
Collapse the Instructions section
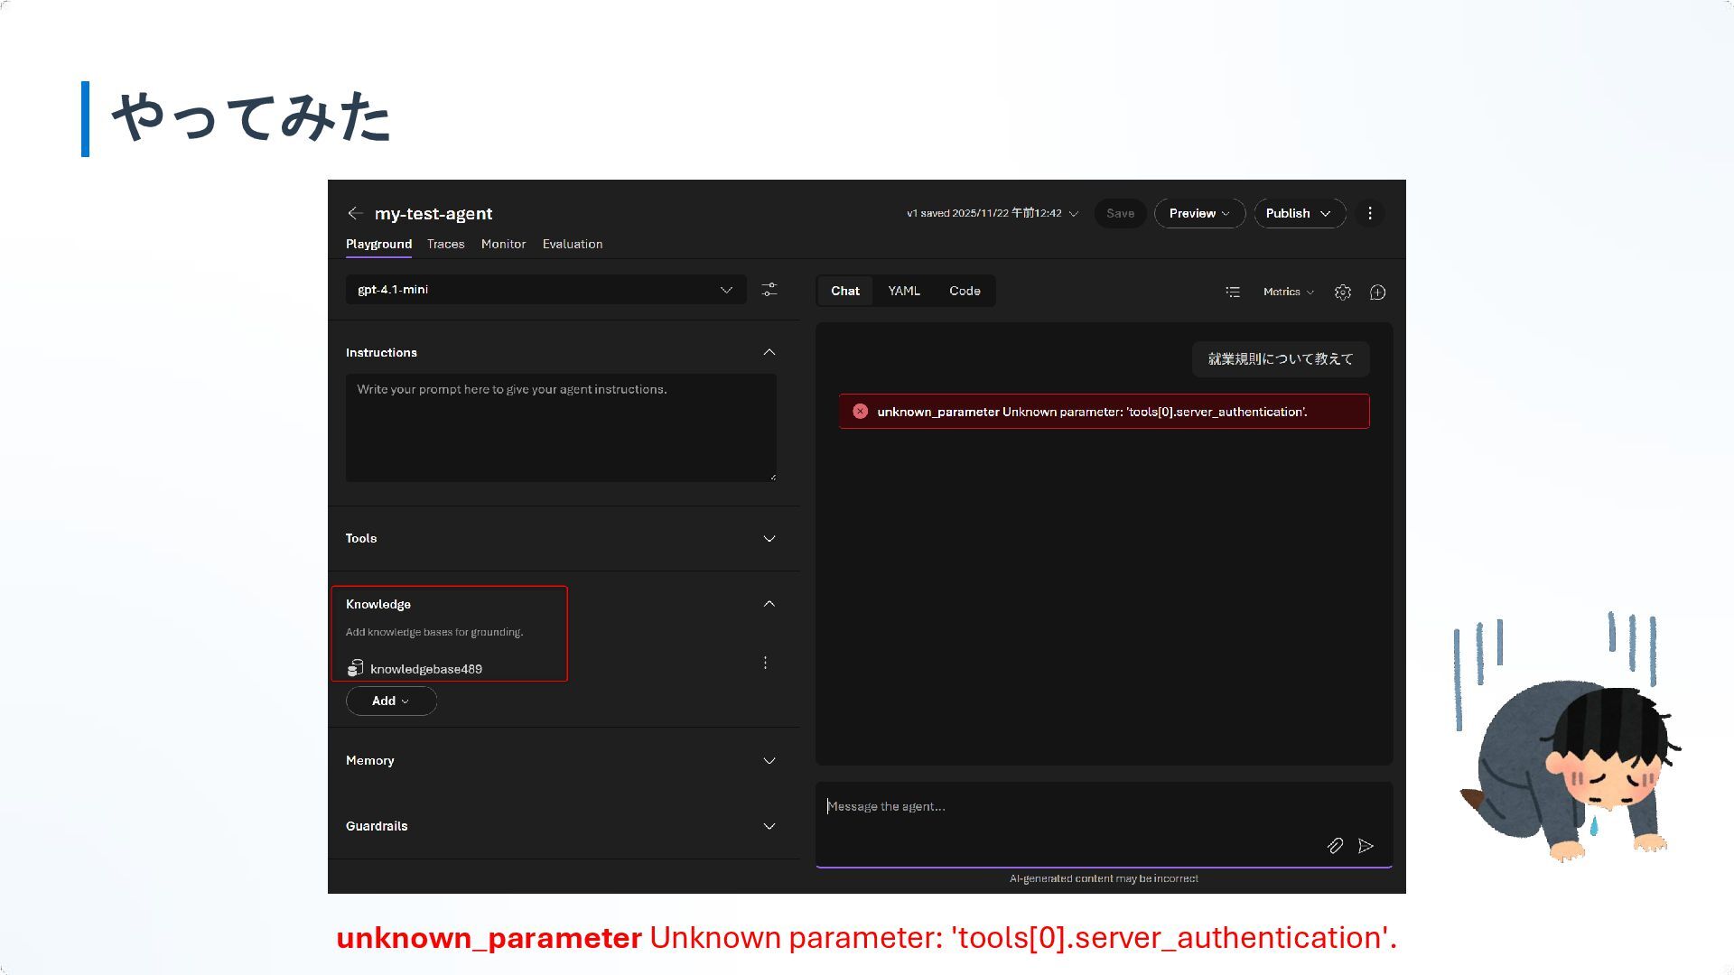tap(769, 352)
